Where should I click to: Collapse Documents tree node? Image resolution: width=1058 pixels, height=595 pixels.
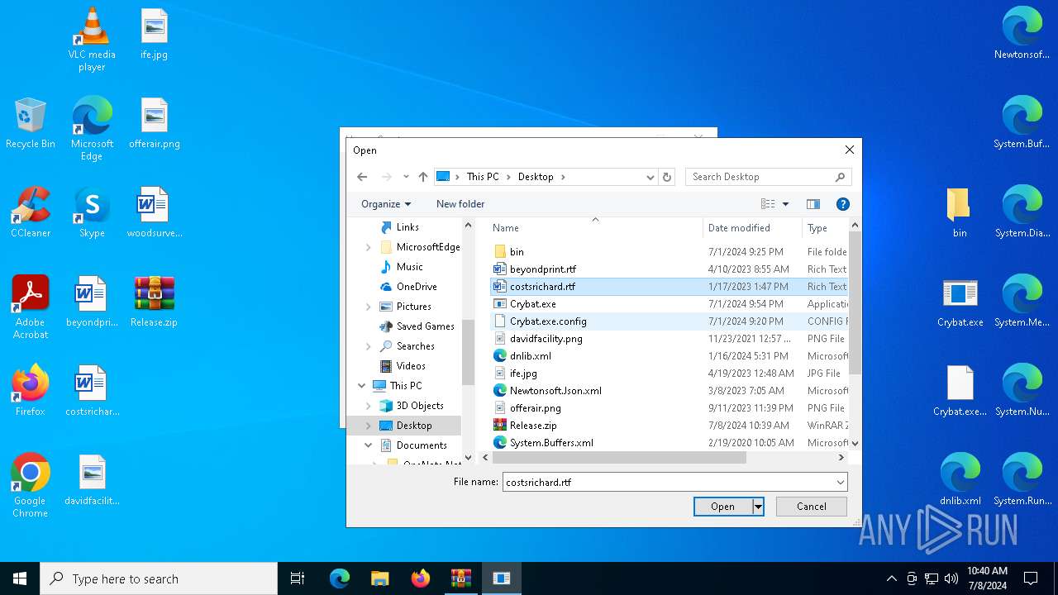369,445
